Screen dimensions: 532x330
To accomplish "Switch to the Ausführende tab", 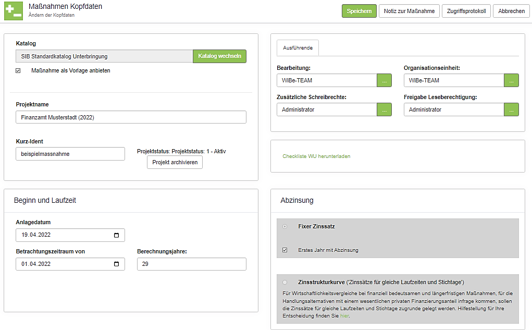I will pos(298,48).
